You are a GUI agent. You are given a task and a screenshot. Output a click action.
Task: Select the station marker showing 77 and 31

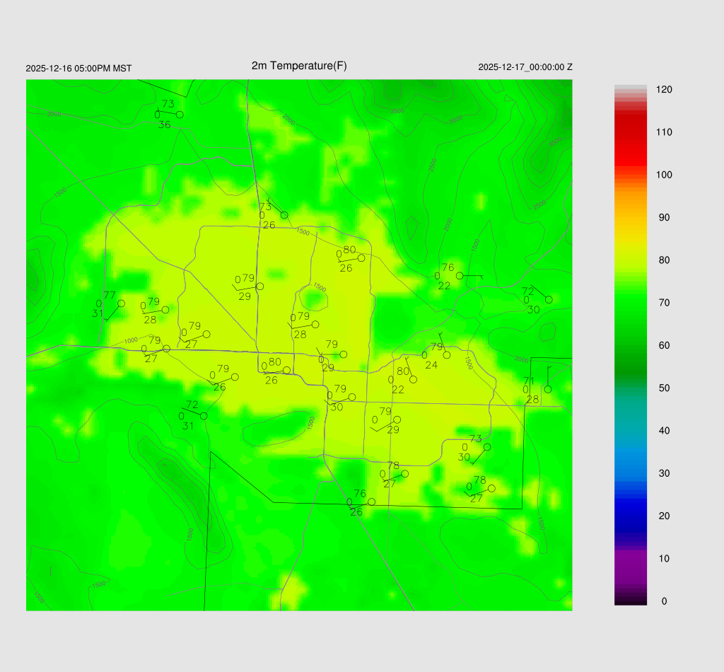pos(121,303)
